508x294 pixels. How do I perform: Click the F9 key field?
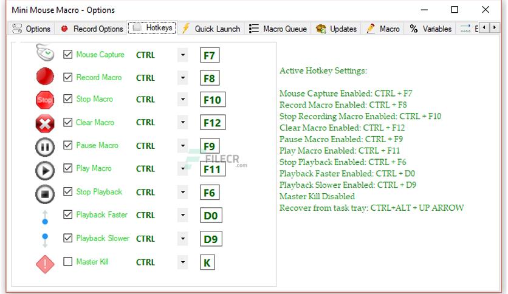click(x=210, y=146)
